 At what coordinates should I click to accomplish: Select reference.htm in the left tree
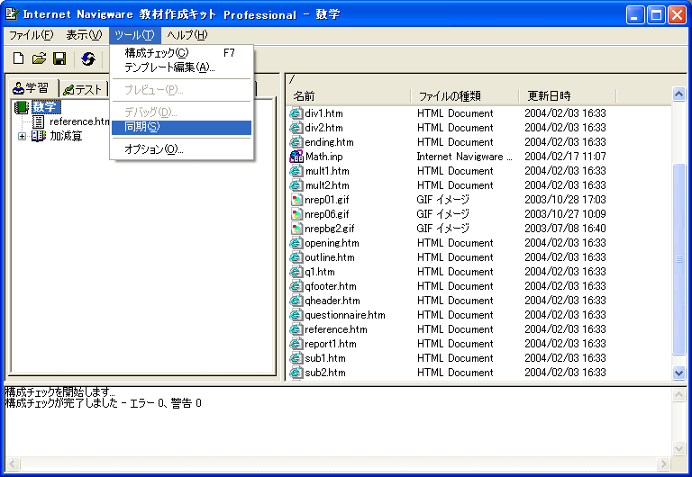pos(79,121)
